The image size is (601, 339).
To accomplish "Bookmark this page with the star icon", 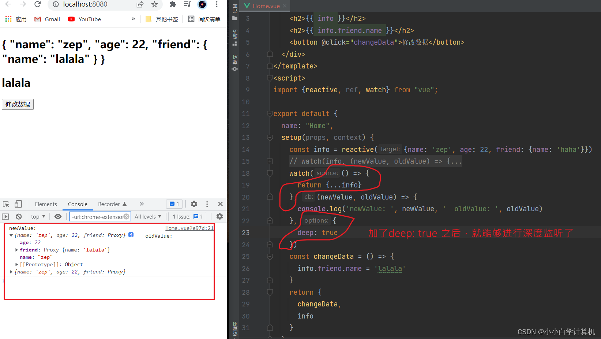I will click(x=154, y=4).
